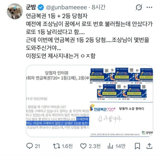Viewport: 160px width, 155px height.
Task: Click the @gunbameeee handle
Action: [x=66, y=7]
